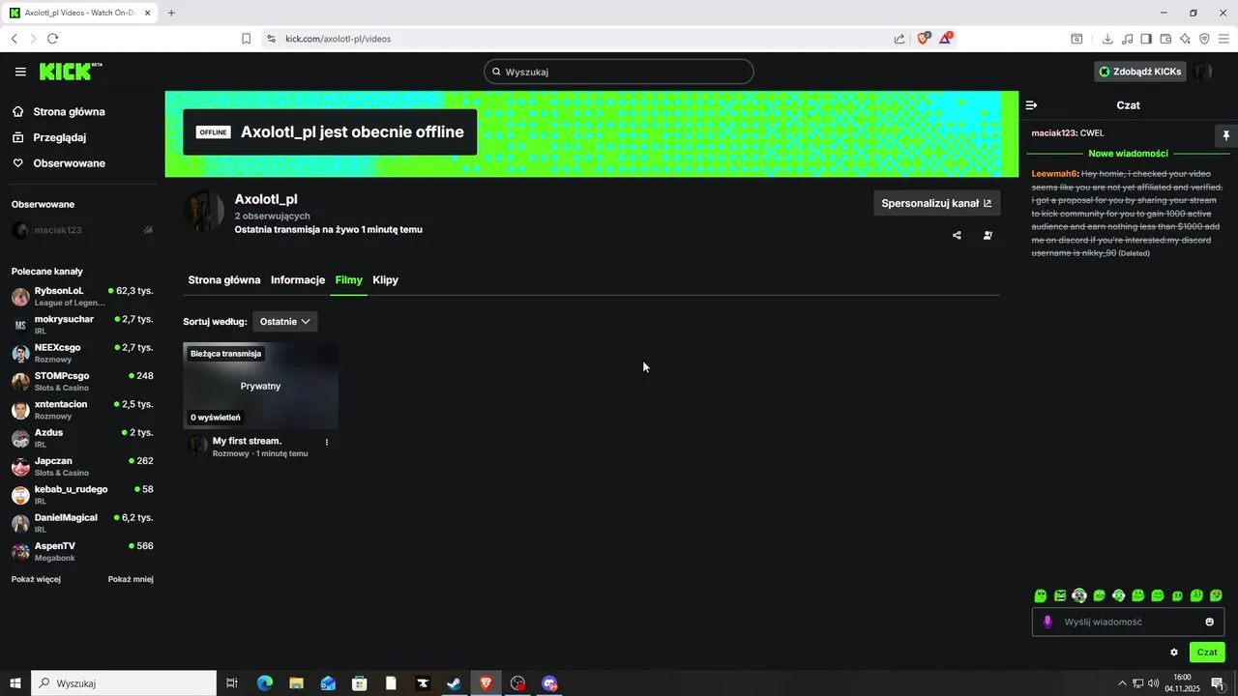Open STOMPcsgo recommended channel
Screen dimensions: 1238x696
(82, 381)
